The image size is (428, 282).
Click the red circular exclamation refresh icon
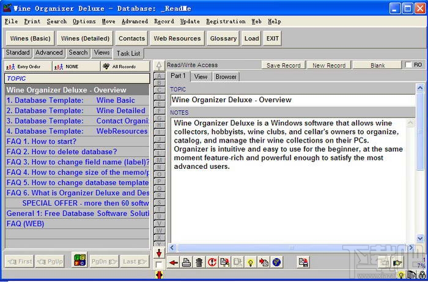coord(212,262)
